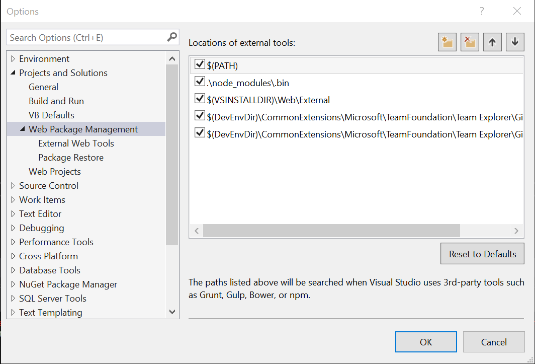Select the NuGet Package Manager category
Viewport: 535px width, 364px height.
pos(68,284)
